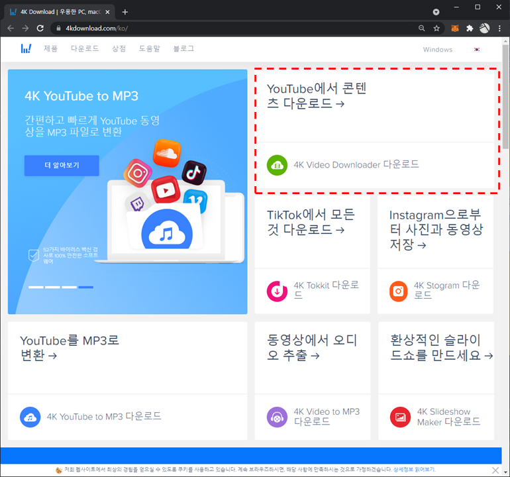Click the 더 알아보기 button
This screenshot has width=510, height=477.
[62, 165]
